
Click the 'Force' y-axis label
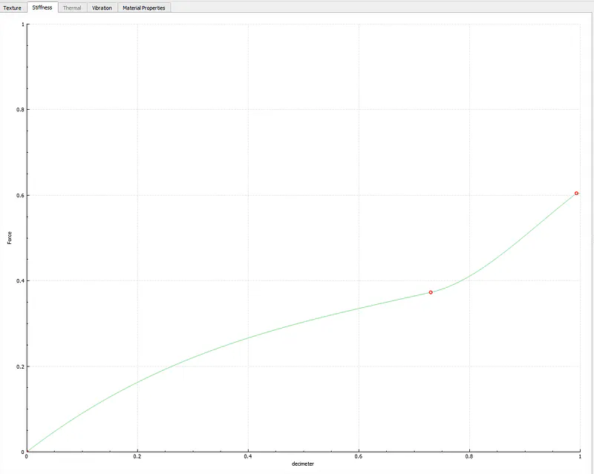tap(10, 238)
